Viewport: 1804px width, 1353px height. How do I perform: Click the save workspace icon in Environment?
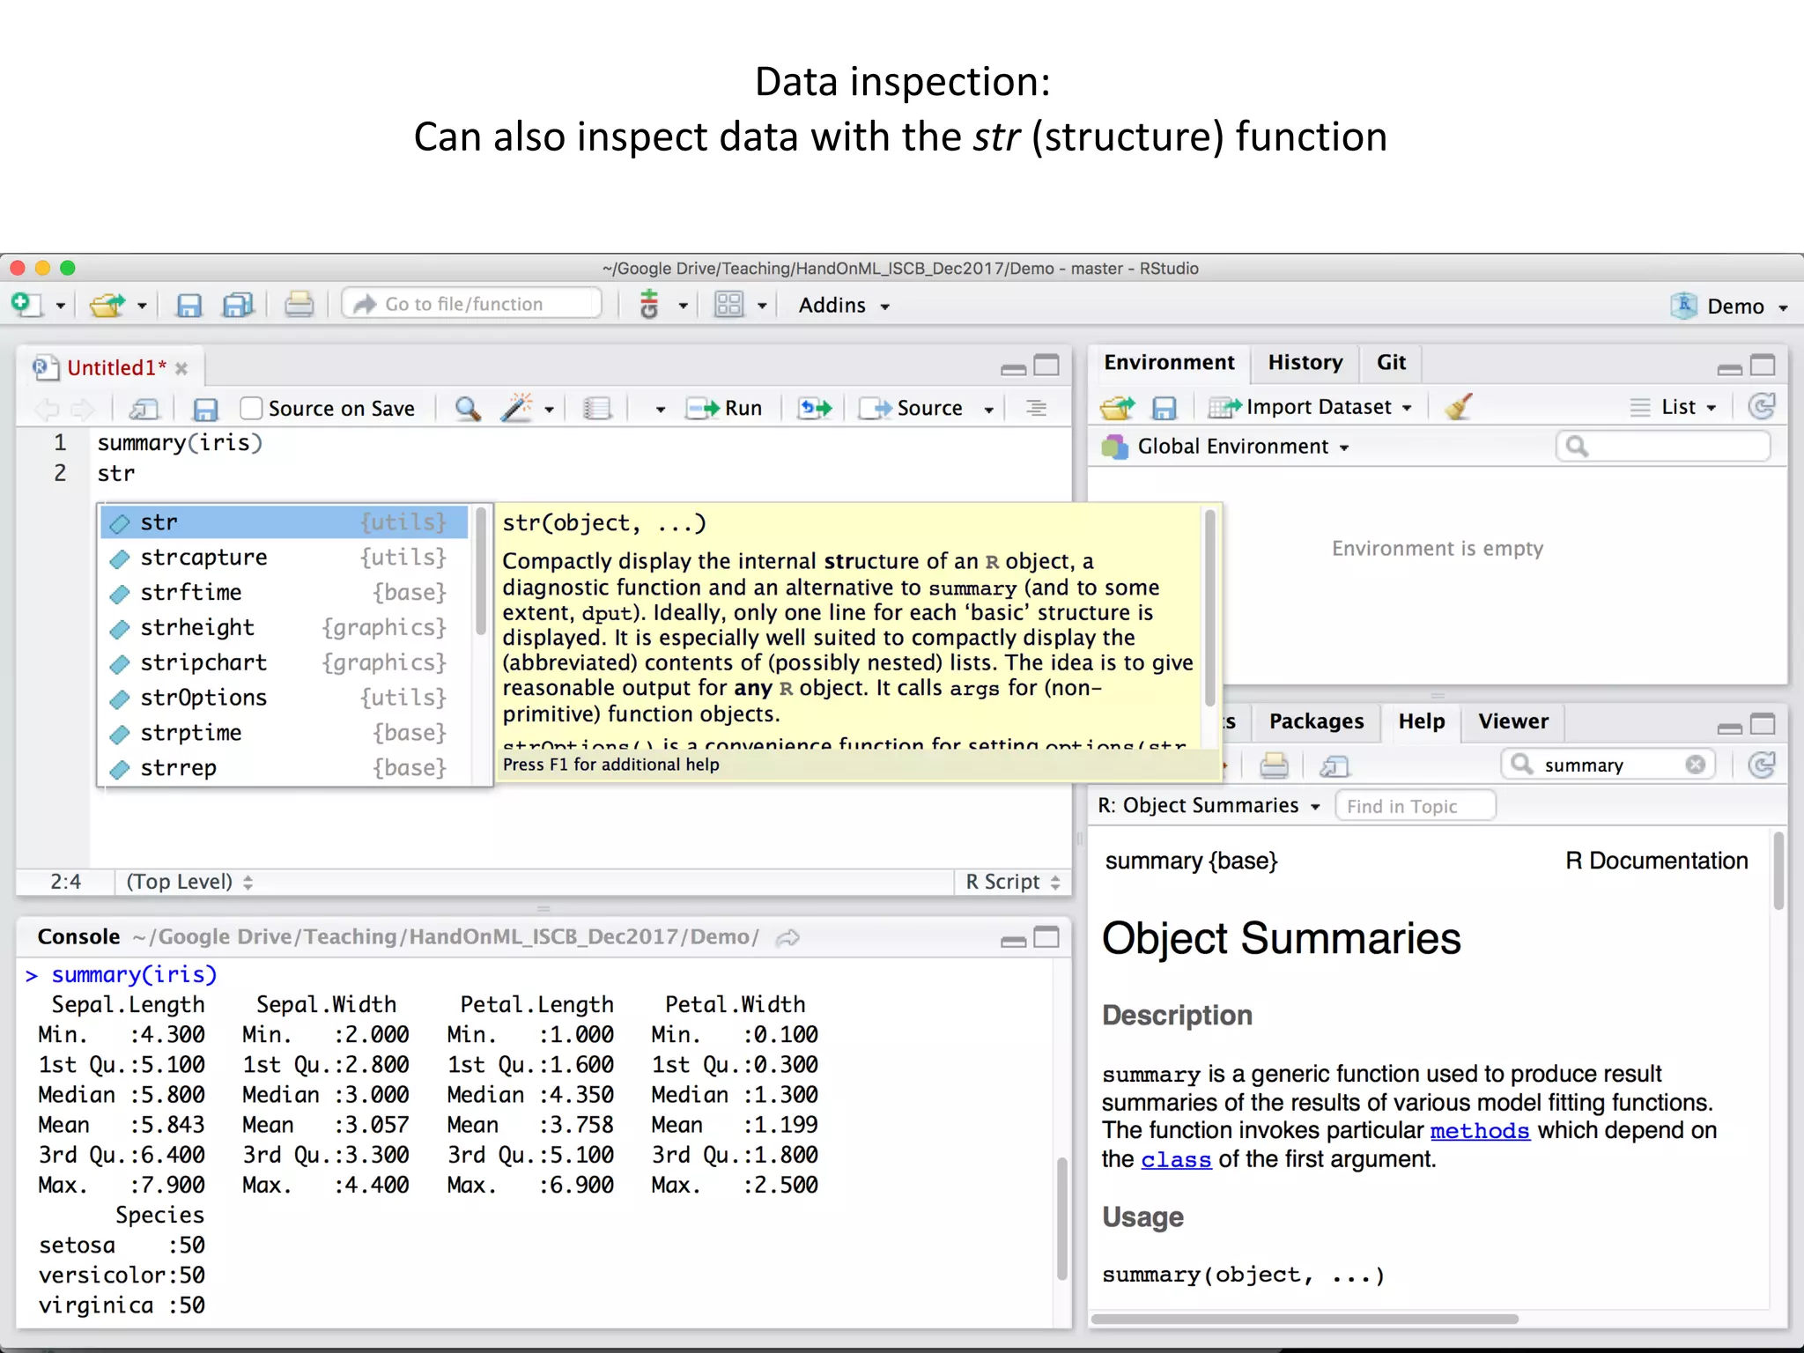click(1164, 408)
